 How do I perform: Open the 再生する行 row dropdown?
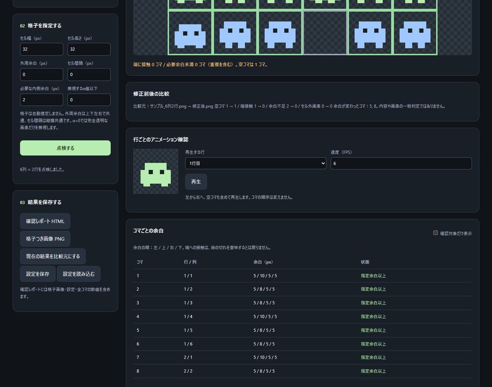(256, 163)
